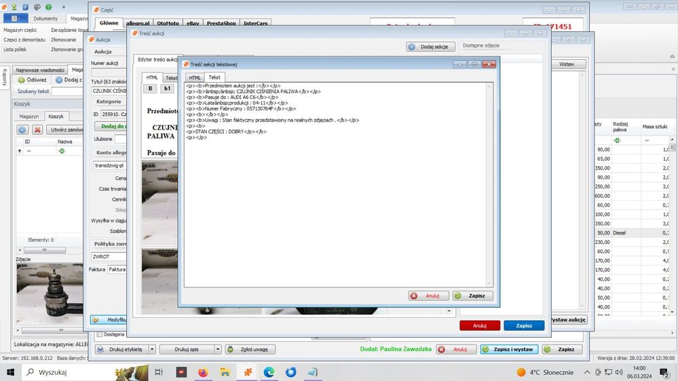Click the Drukuj opis button
The image size is (678, 381).
pyautogui.click(x=187, y=349)
